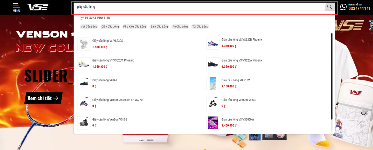
Task: Open Giày cầu lông VenSon VS630 title
Action: pos(239,100)
